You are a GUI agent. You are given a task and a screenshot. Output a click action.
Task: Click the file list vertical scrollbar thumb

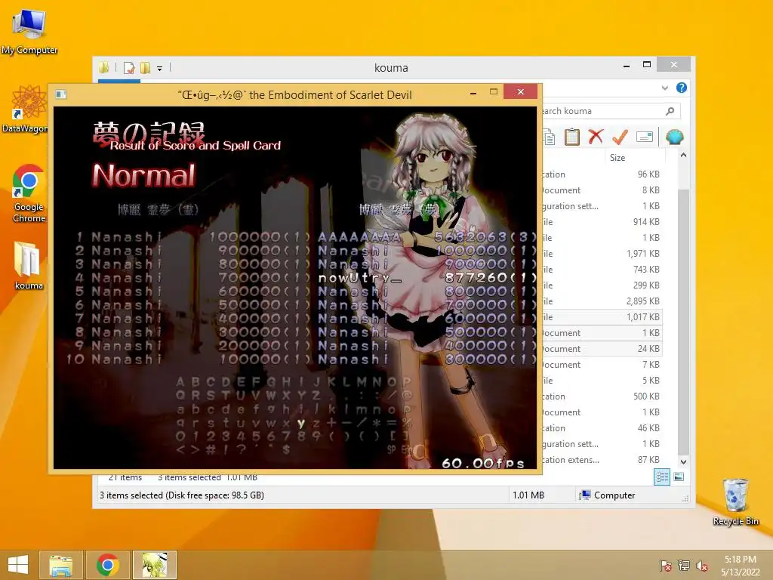coord(683,323)
